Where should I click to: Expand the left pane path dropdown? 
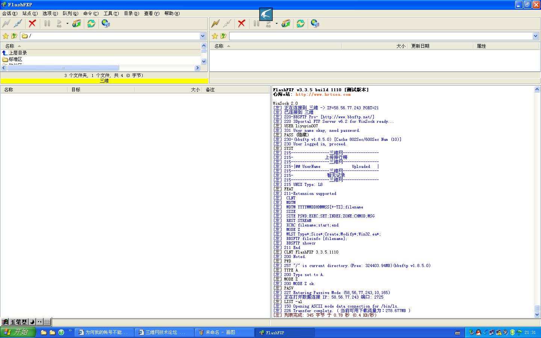point(203,36)
